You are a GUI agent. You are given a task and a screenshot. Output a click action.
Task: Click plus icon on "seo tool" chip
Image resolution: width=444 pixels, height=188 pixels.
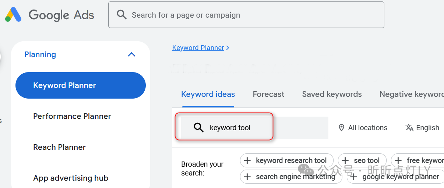coord(345,160)
